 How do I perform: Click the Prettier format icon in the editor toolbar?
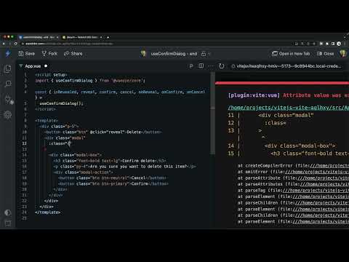(191, 66)
